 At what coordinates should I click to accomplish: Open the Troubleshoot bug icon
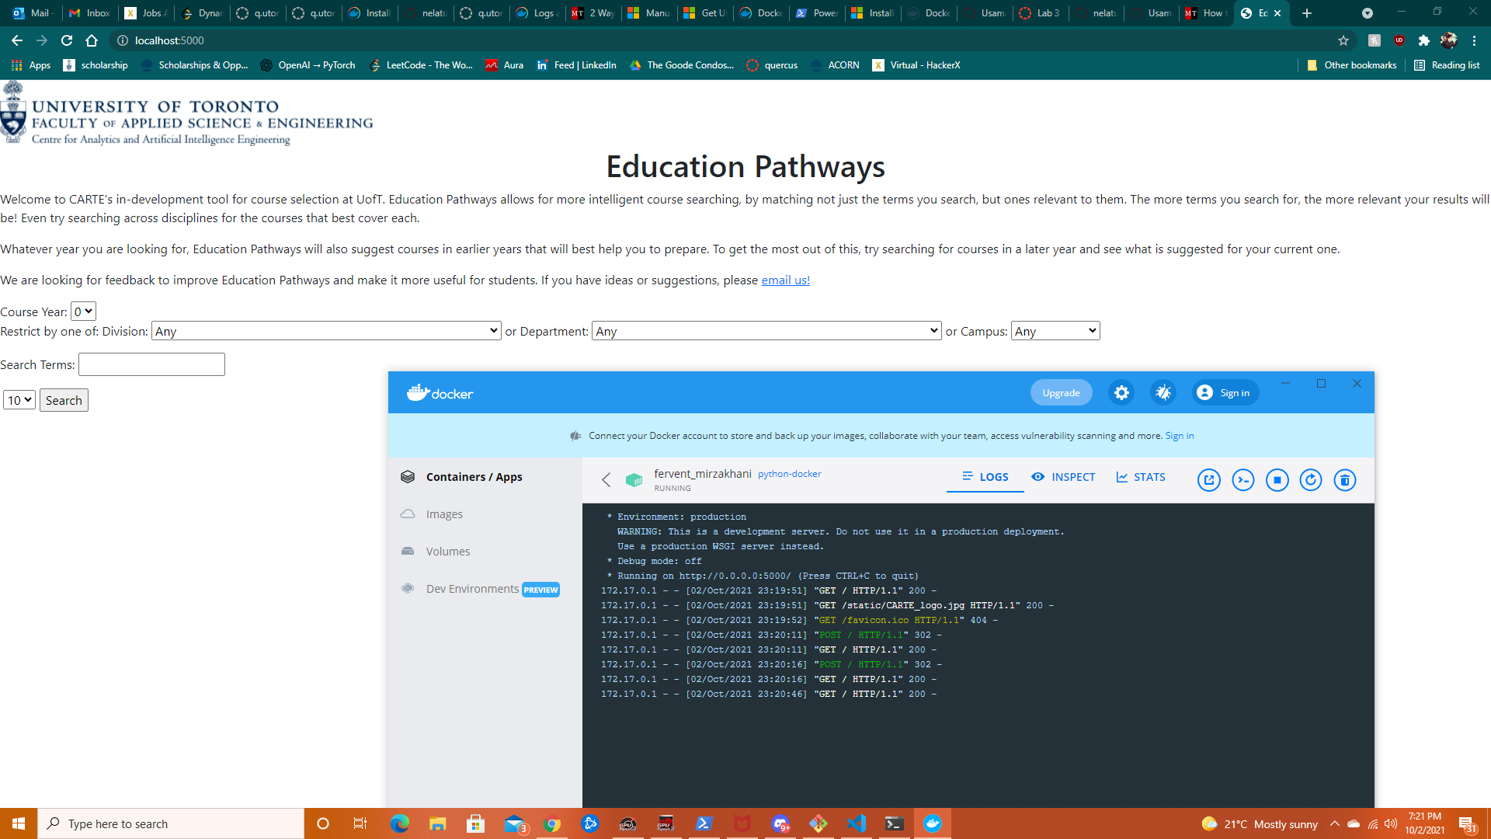pyautogui.click(x=1163, y=392)
